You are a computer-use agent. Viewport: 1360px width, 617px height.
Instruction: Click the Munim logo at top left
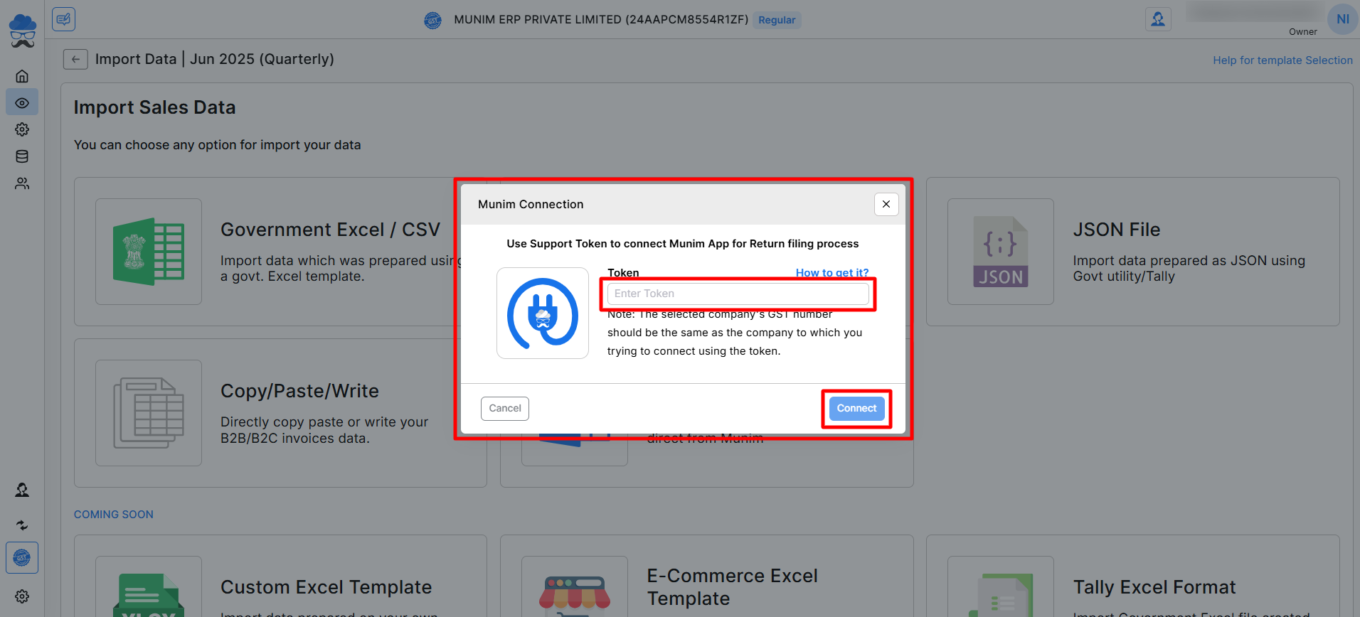coord(22,31)
